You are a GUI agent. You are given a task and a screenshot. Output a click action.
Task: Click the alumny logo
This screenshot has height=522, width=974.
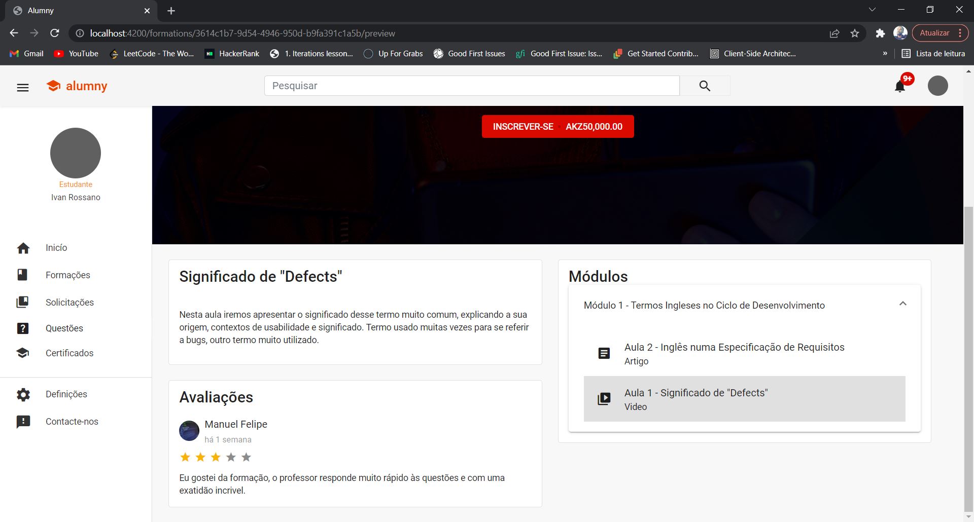coord(77,86)
